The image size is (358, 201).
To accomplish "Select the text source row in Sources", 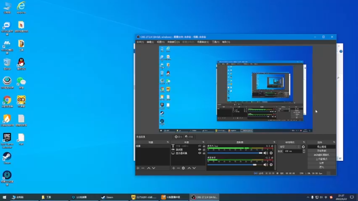I will tap(188, 146).
